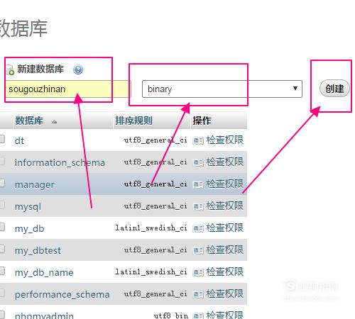Click the privileges icon in the mysql row
355x319 pixels.
(x=198, y=206)
